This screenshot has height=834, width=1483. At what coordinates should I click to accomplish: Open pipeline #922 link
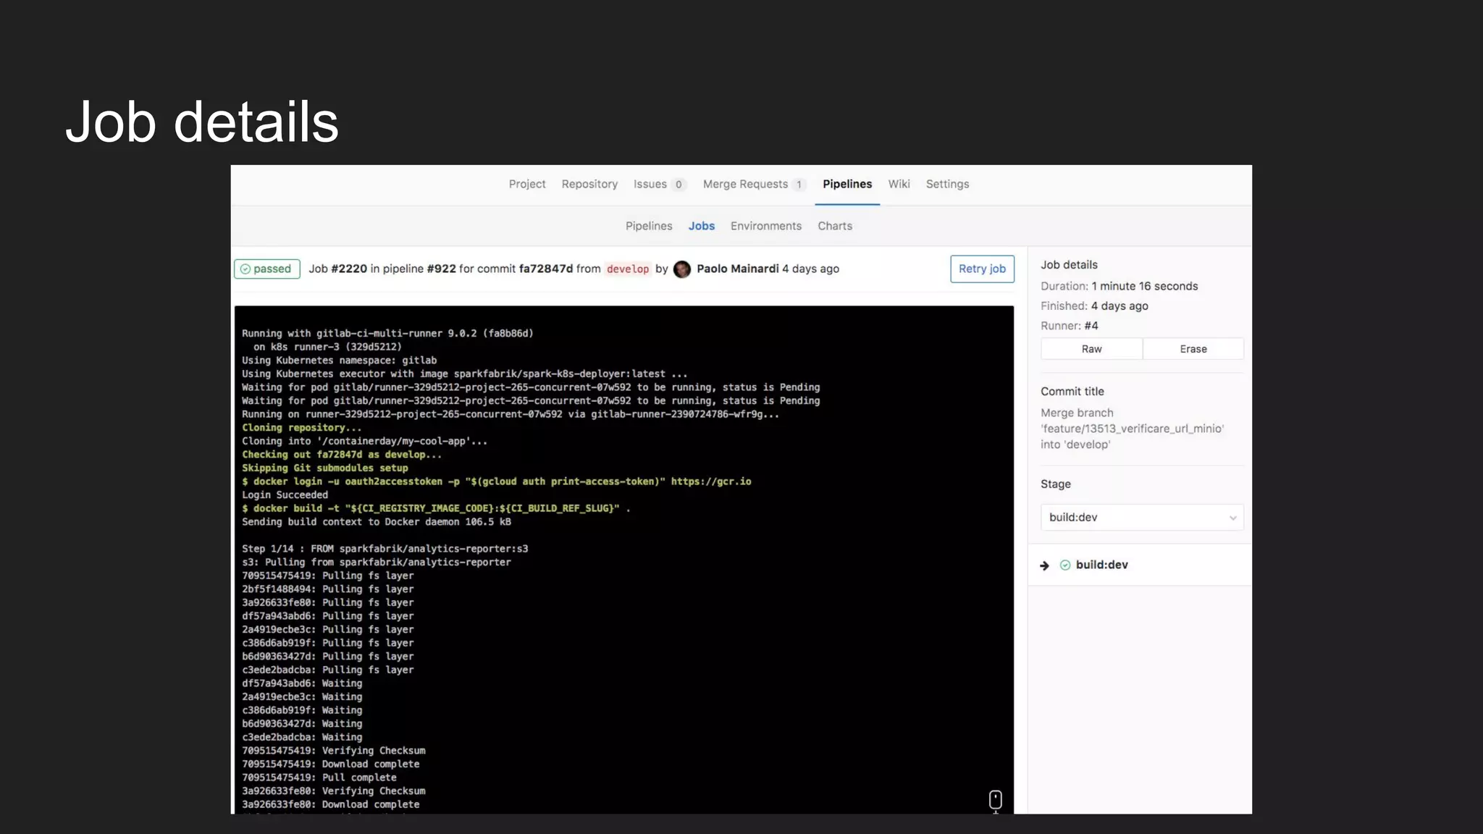(441, 269)
